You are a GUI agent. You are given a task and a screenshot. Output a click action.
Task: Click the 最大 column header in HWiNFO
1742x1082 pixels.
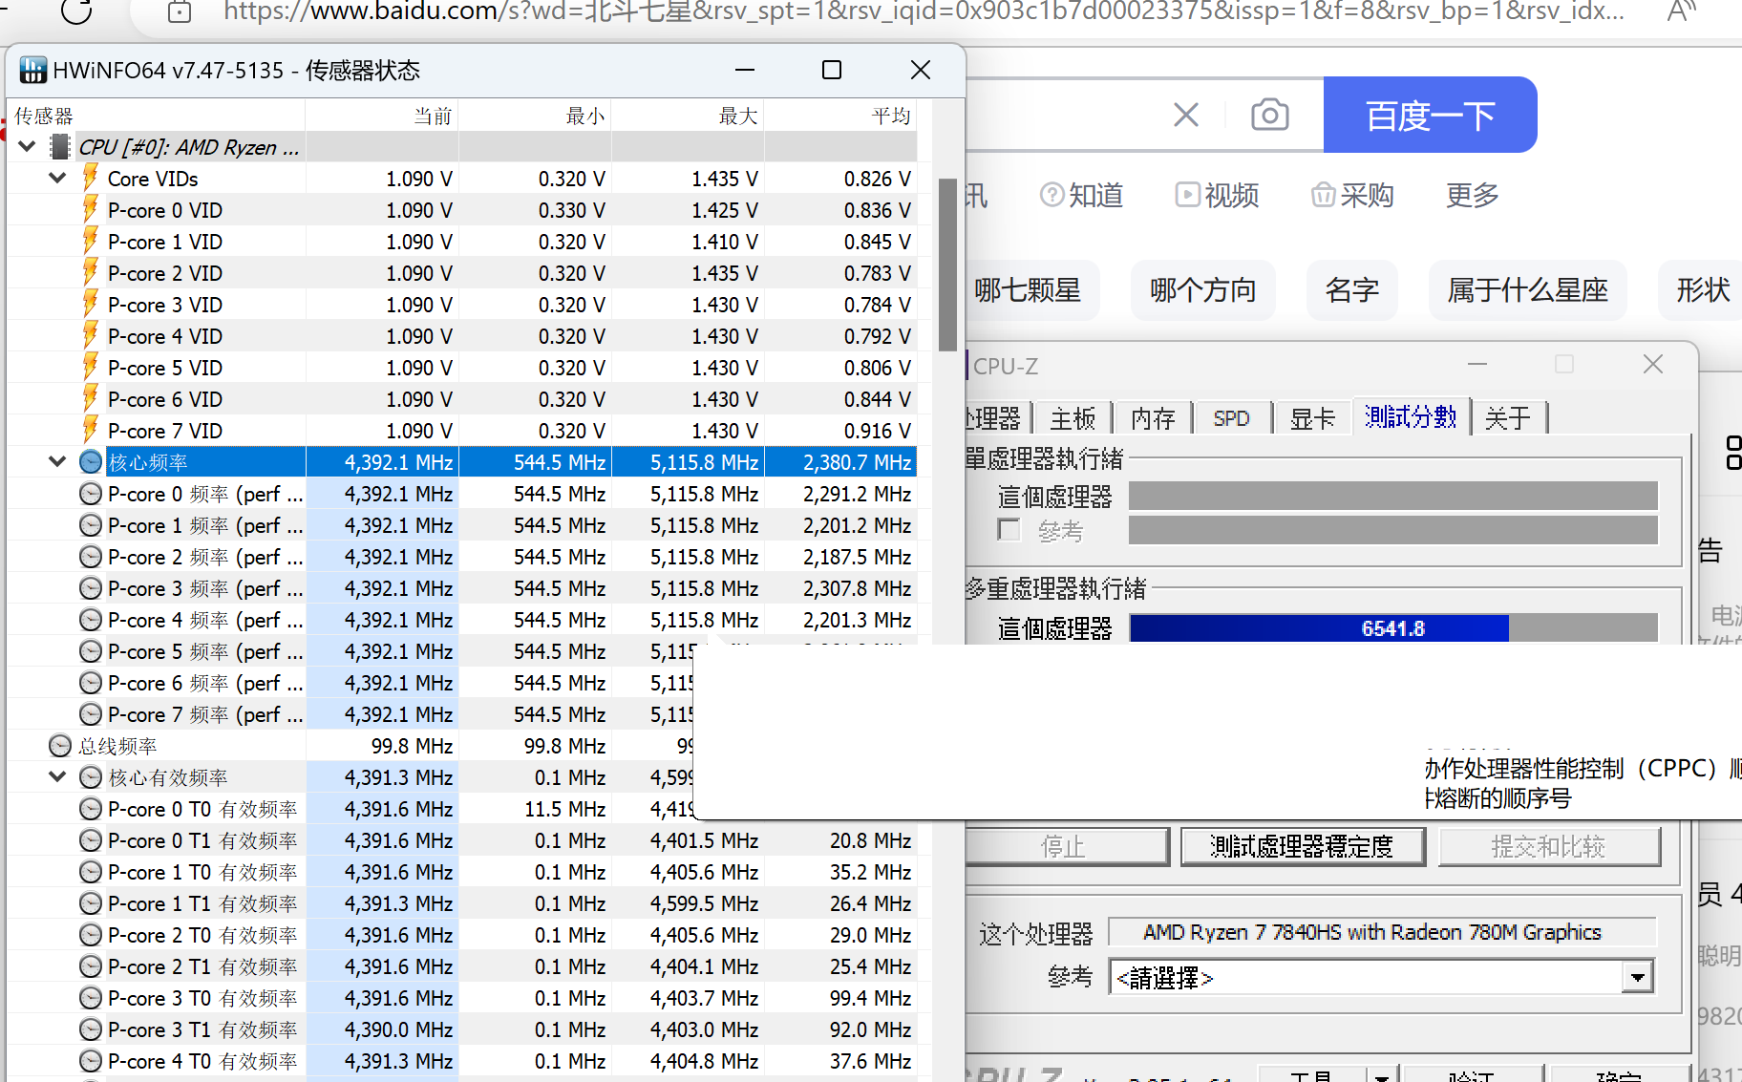click(689, 117)
